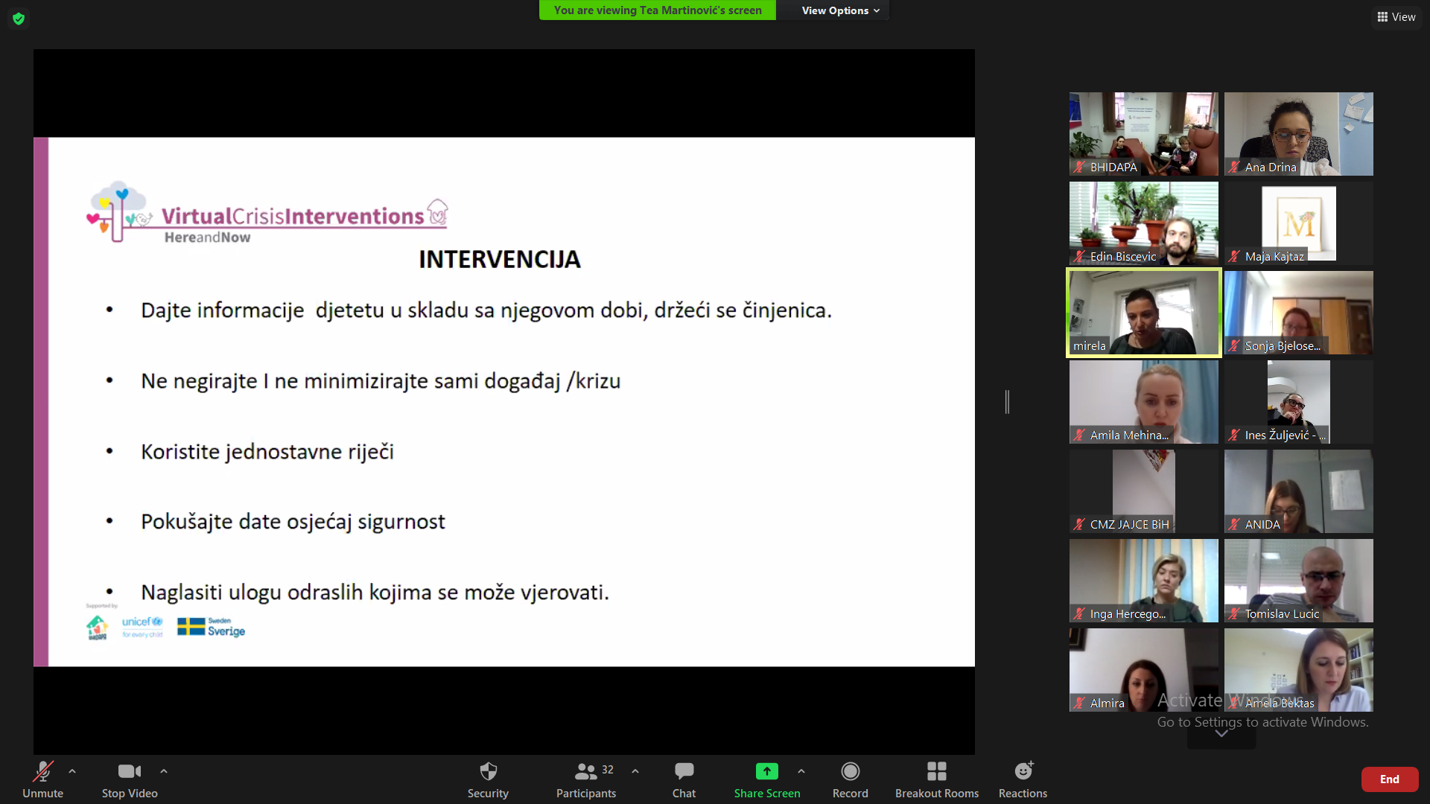1430x804 pixels.
Task: Open the Security shield icon
Action: pos(488,771)
